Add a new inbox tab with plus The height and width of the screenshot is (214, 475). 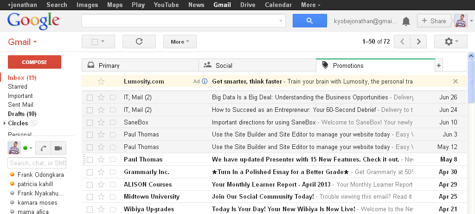pos(439,65)
